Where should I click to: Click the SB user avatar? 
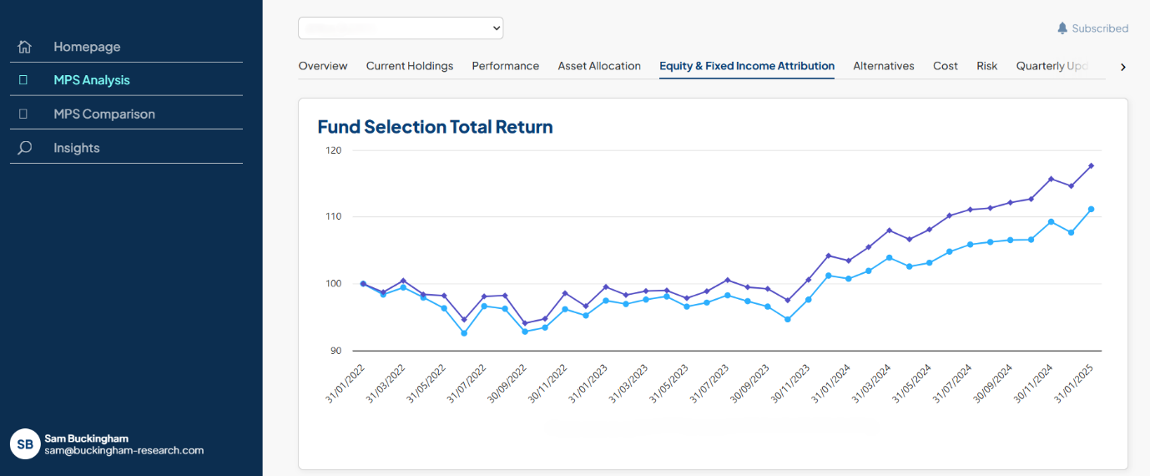[25, 444]
